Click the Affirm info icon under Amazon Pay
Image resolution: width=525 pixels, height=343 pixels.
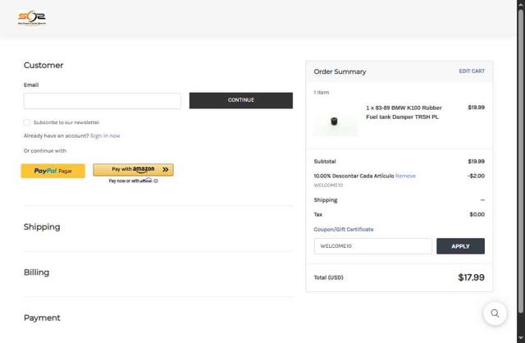coord(156,181)
